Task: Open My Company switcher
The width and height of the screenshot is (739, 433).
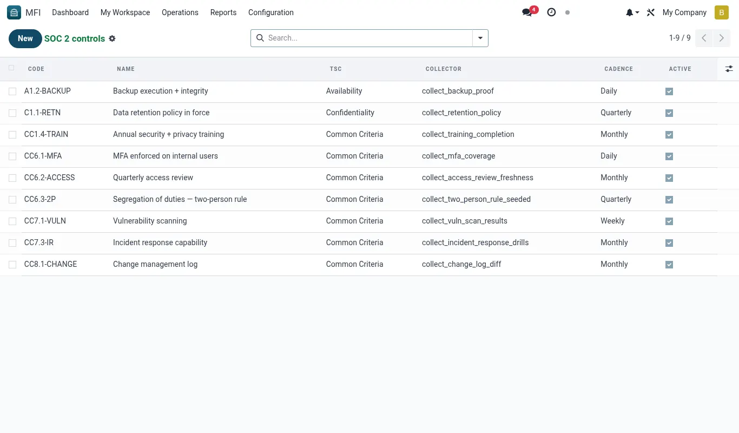Action: pos(684,12)
